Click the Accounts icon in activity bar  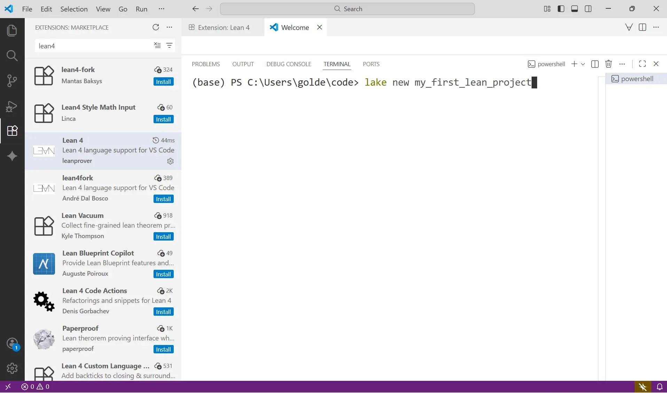pos(12,344)
